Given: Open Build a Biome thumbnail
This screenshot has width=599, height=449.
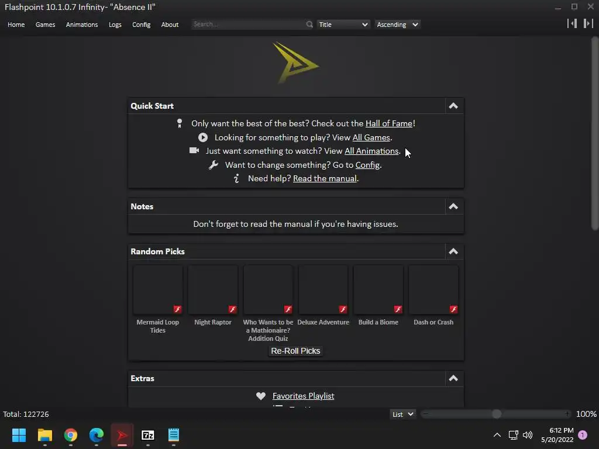Looking at the screenshot, I should [378, 290].
